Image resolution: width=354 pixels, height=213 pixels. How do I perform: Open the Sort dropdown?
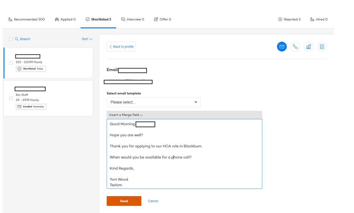coord(87,39)
